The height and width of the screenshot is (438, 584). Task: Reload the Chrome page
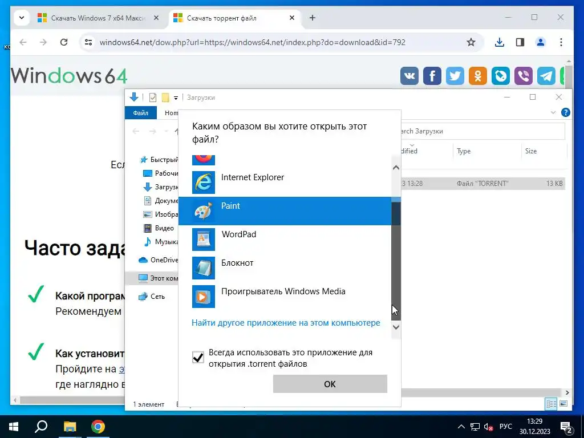[64, 42]
